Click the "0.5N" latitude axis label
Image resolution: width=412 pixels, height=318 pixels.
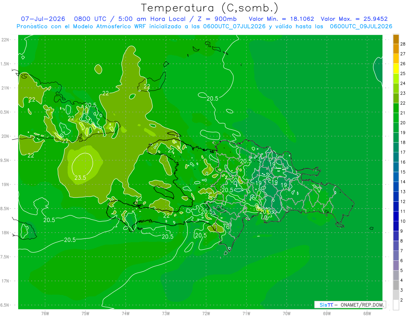[5, 112]
